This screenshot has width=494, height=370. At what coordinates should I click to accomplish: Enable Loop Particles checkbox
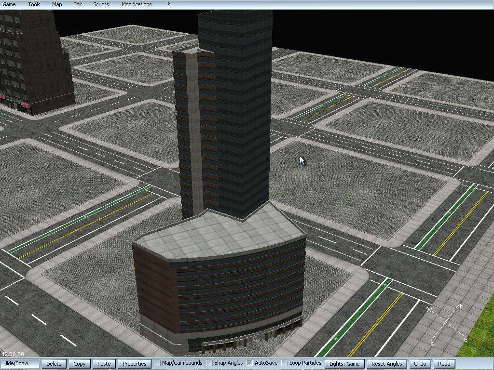pyautogui.click(x=285, y=363)
